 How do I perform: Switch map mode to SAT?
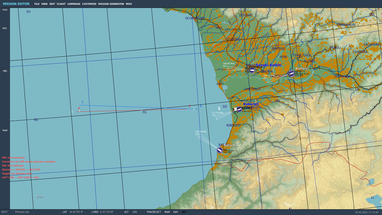click(175, 212)
